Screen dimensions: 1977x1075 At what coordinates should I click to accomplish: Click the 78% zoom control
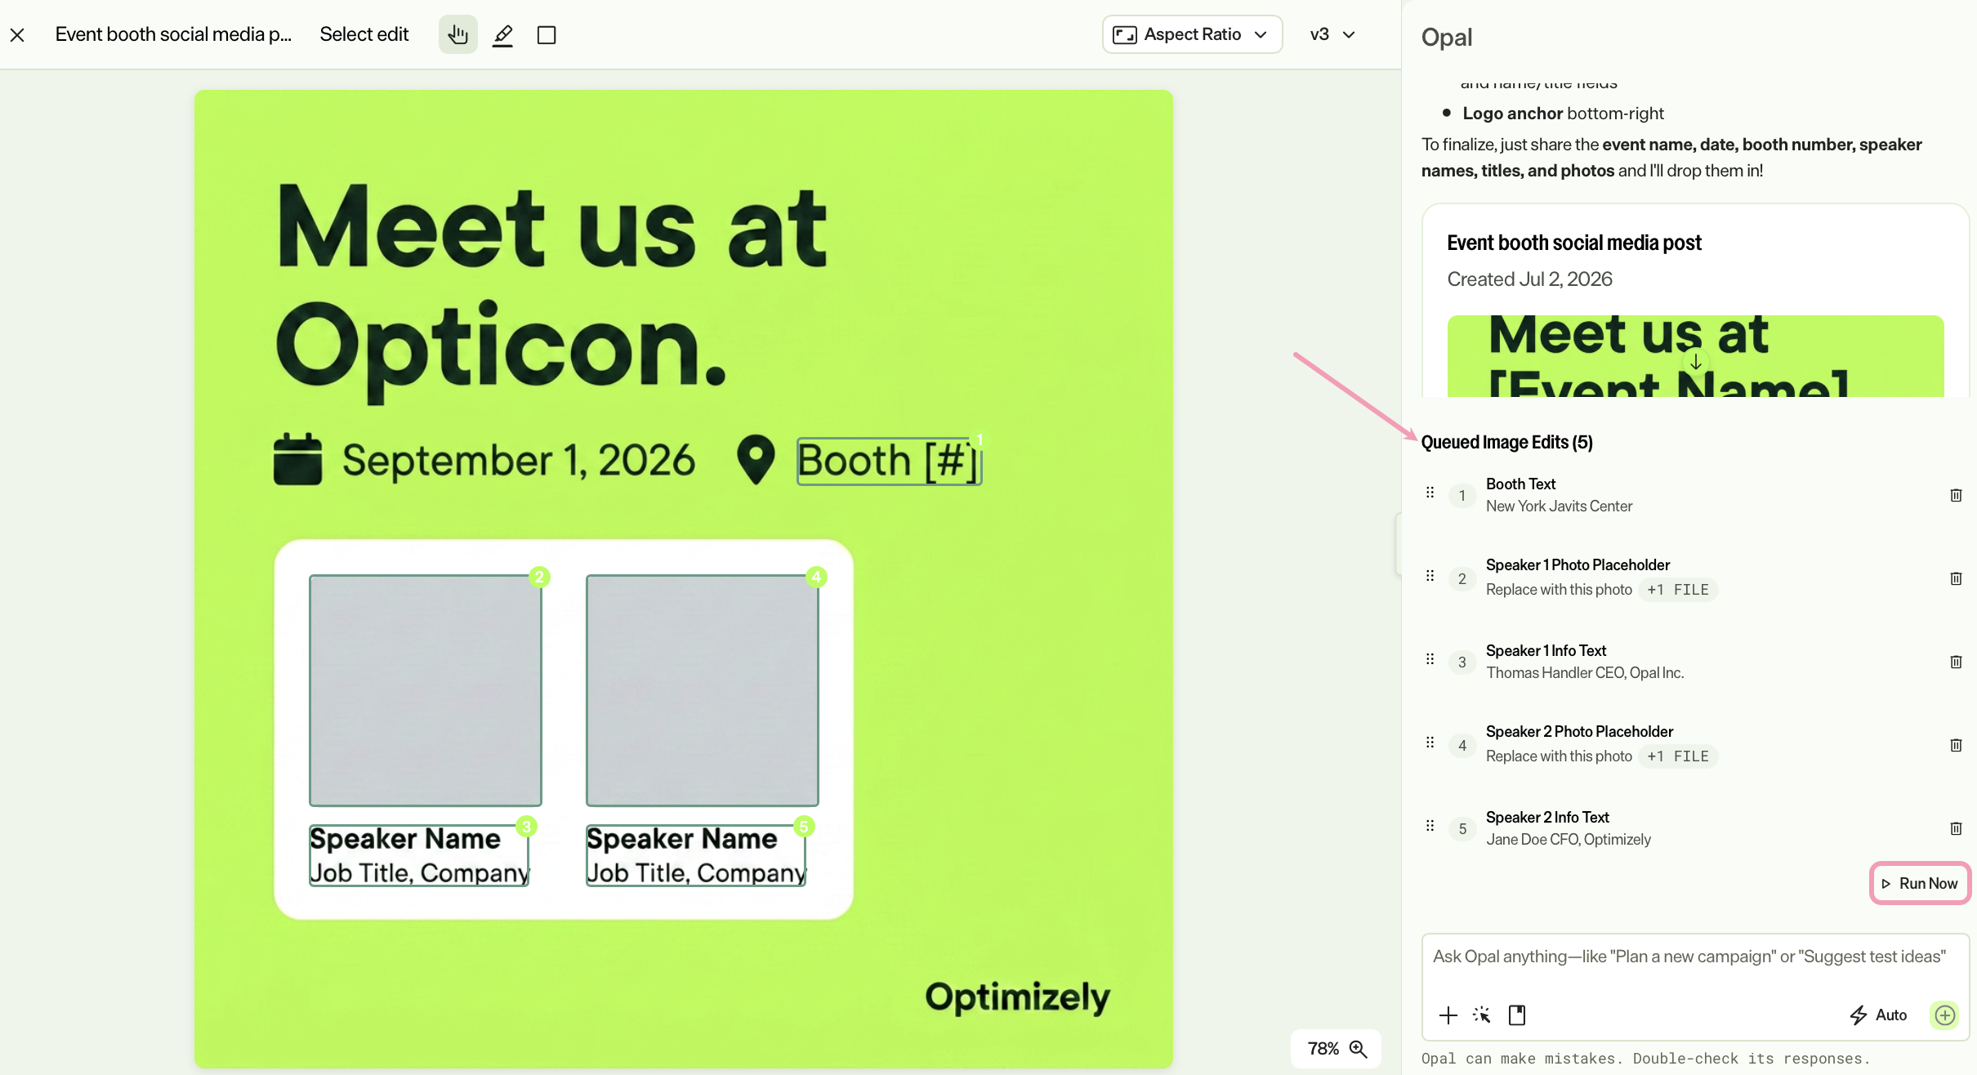1337,1049
